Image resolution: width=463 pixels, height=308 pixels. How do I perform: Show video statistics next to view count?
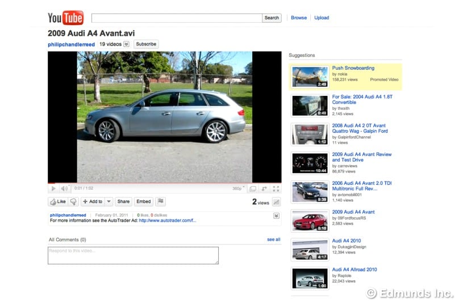pyautogui.click(x=277, y=202)
